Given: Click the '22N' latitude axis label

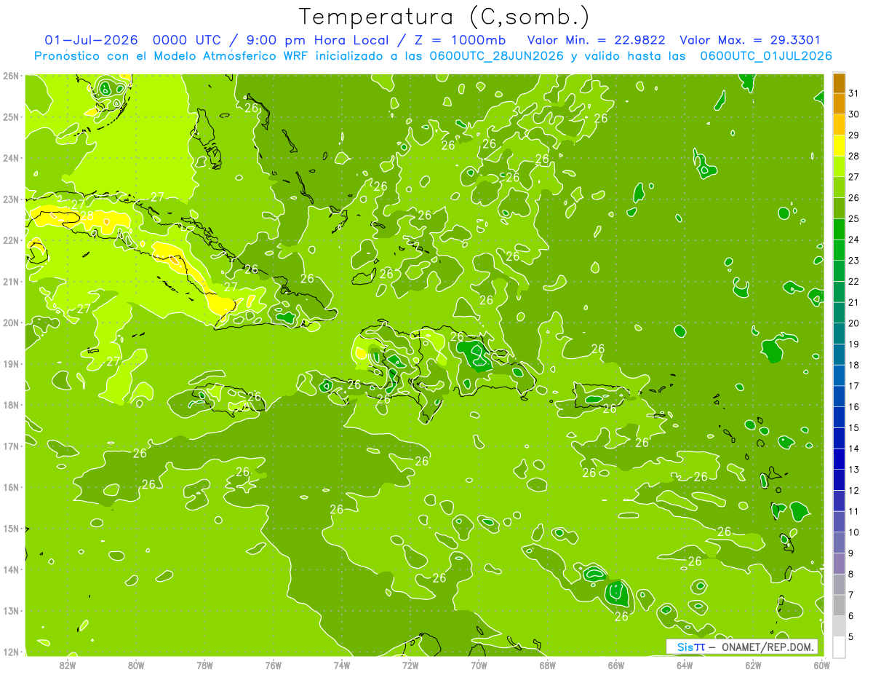Looking at the screenshot, I should point(11,240).
